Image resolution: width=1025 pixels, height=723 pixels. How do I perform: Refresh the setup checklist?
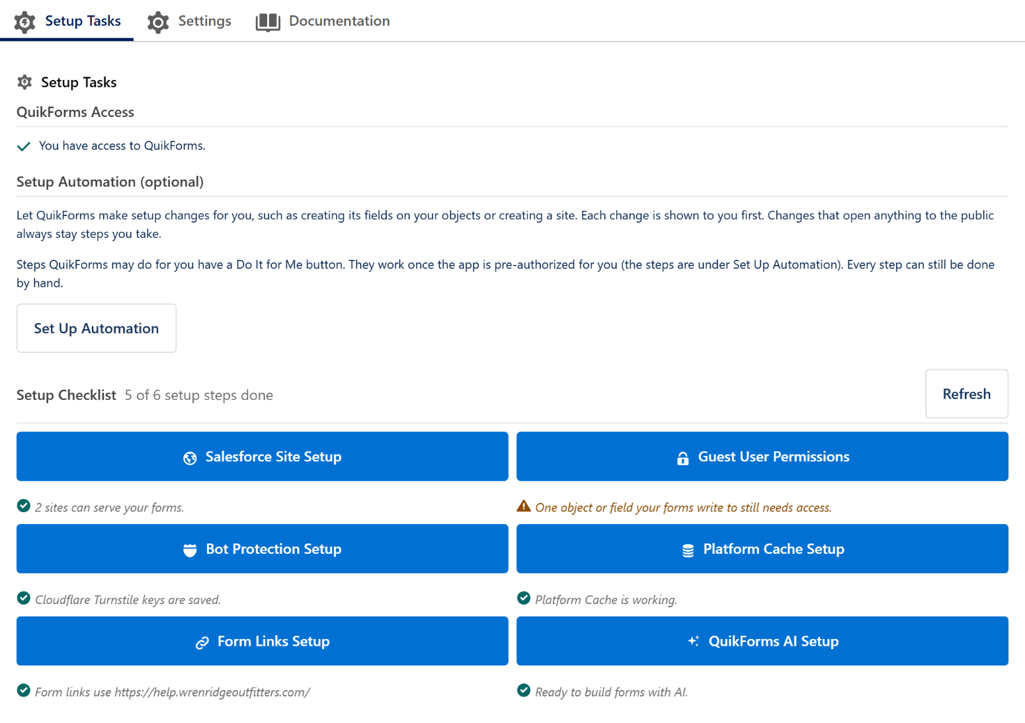coord(967,394)
